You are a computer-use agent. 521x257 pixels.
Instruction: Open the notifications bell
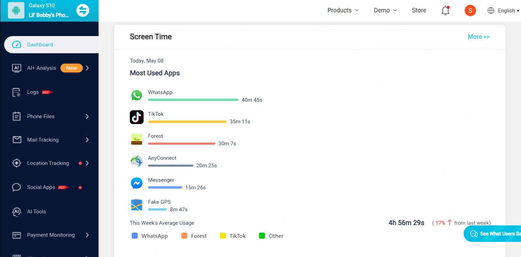pyautogui.click(x=445, y=10)
